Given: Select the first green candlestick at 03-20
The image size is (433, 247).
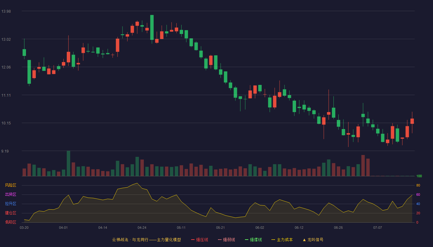Looking at the screenshot, I should (x=24, y=52).
